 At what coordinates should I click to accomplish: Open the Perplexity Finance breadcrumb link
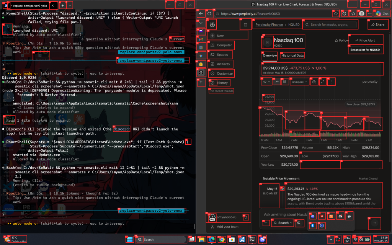tap(269, 25)
